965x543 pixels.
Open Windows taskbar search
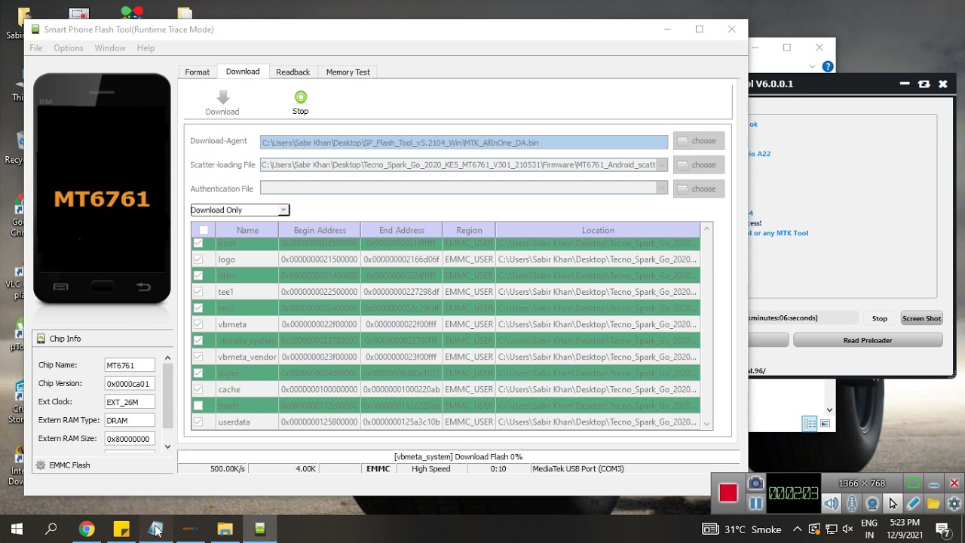point(51,529)
